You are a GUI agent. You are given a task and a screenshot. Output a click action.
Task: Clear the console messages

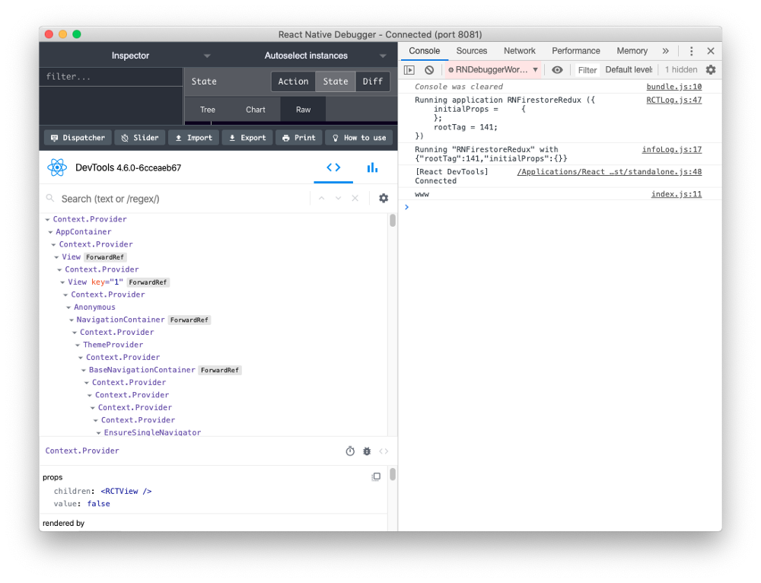point(428,69)
